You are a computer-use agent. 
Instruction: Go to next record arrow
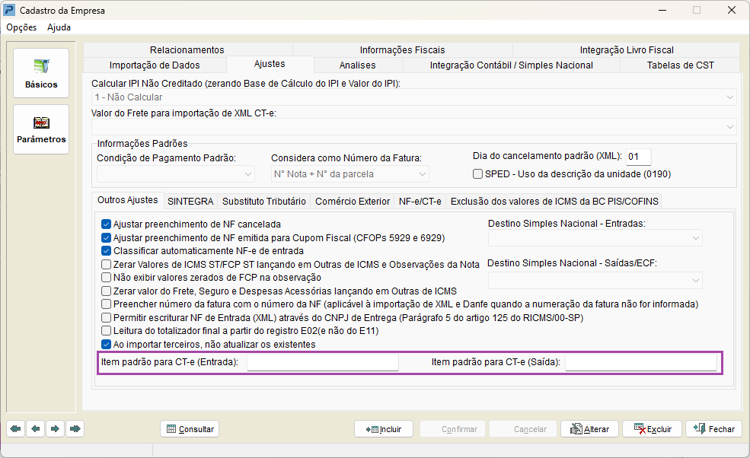55,429
